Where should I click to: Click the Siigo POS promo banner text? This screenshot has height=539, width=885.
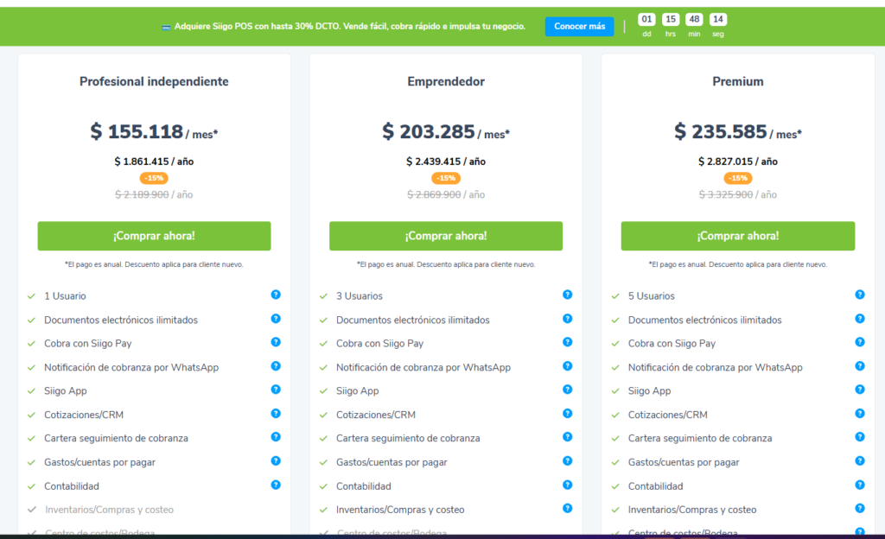coord(349,27)
